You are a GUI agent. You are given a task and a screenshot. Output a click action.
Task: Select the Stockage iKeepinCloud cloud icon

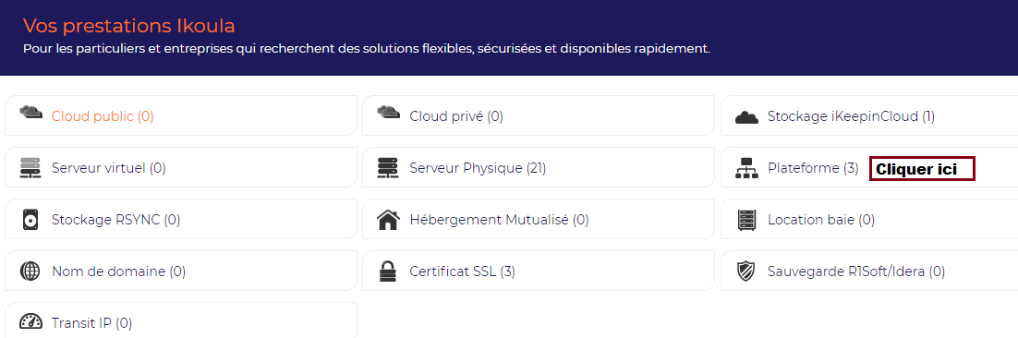(746, 117)
